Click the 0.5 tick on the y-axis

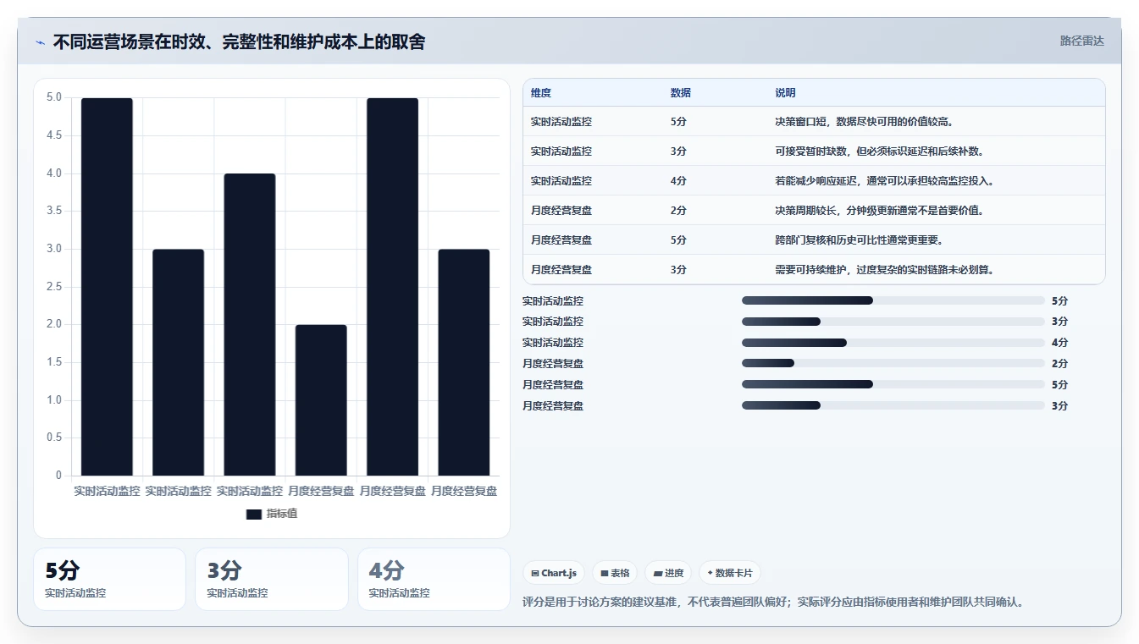point(54,438)
